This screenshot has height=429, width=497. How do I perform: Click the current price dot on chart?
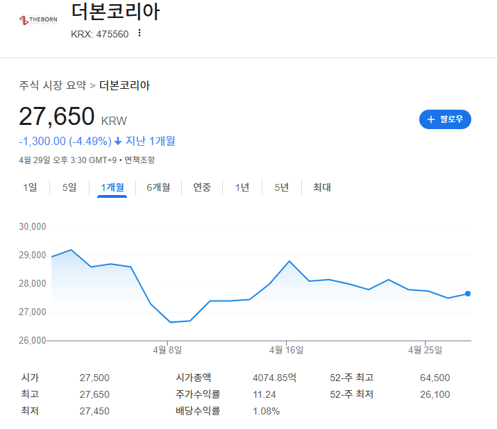click(x=468, y=294)
